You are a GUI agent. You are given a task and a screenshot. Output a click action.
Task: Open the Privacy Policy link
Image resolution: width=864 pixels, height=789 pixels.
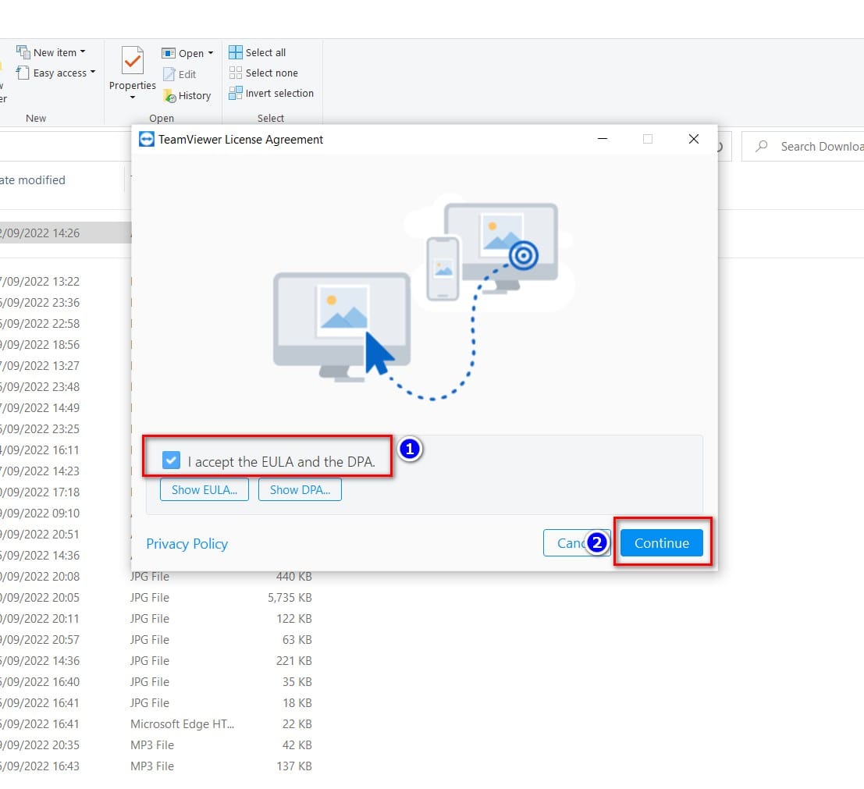(x=187, y=544)
